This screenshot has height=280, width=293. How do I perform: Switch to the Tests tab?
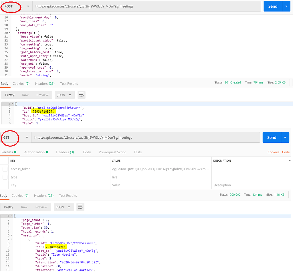click(138, 152)
